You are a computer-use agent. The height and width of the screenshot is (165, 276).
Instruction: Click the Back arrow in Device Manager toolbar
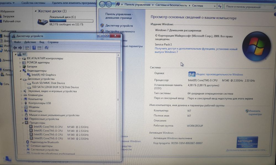click(x=15, y=48)
